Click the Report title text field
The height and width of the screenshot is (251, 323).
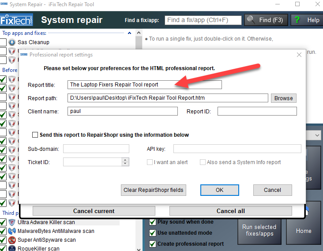pos(145,85)
